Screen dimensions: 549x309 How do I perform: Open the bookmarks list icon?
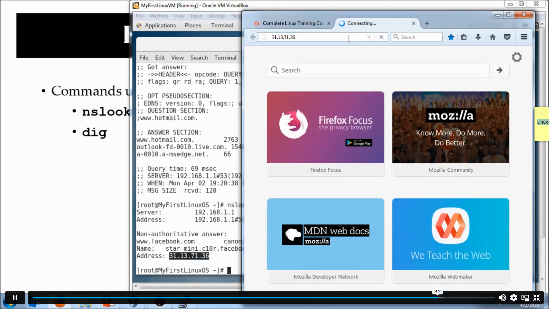464,37
